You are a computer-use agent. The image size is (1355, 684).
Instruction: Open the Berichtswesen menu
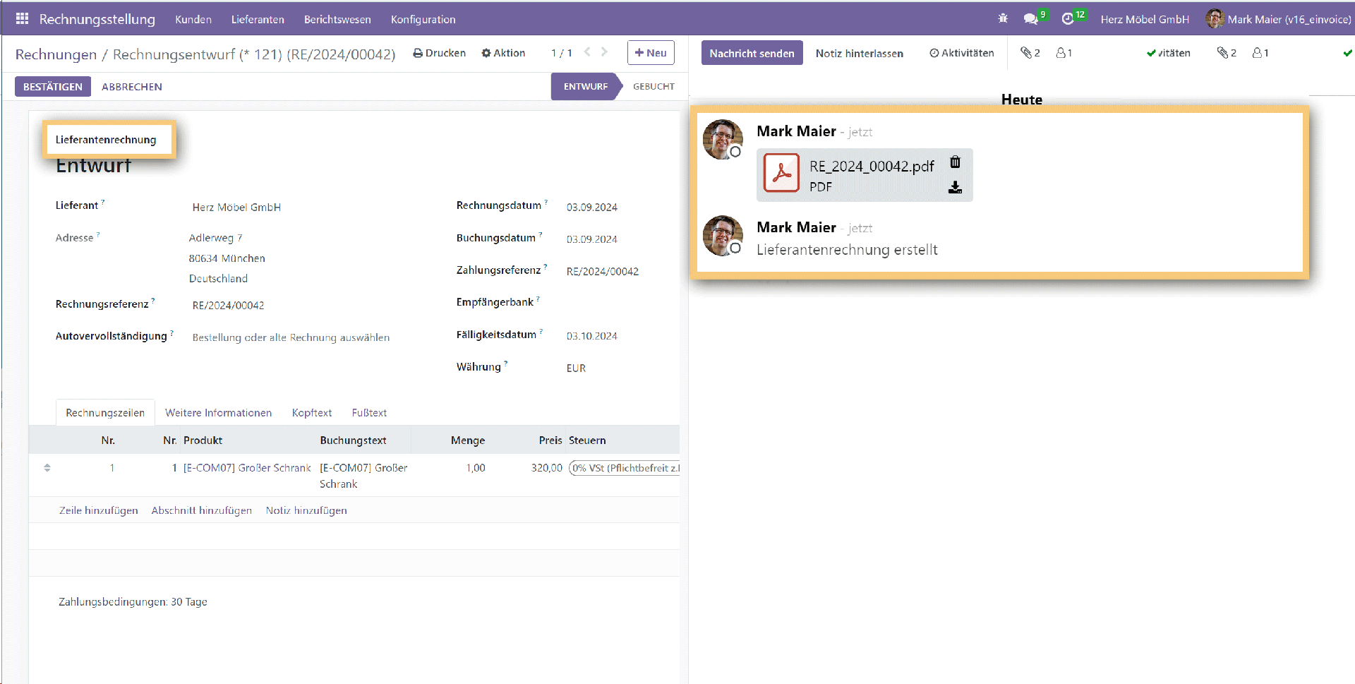pyautogui.click(x=337, y=20)
